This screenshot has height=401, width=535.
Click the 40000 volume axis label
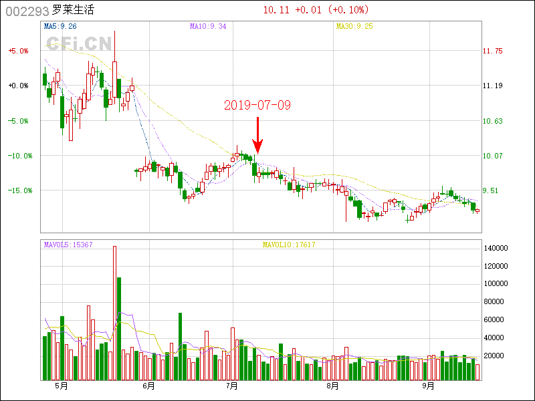(x=494, y=338)
